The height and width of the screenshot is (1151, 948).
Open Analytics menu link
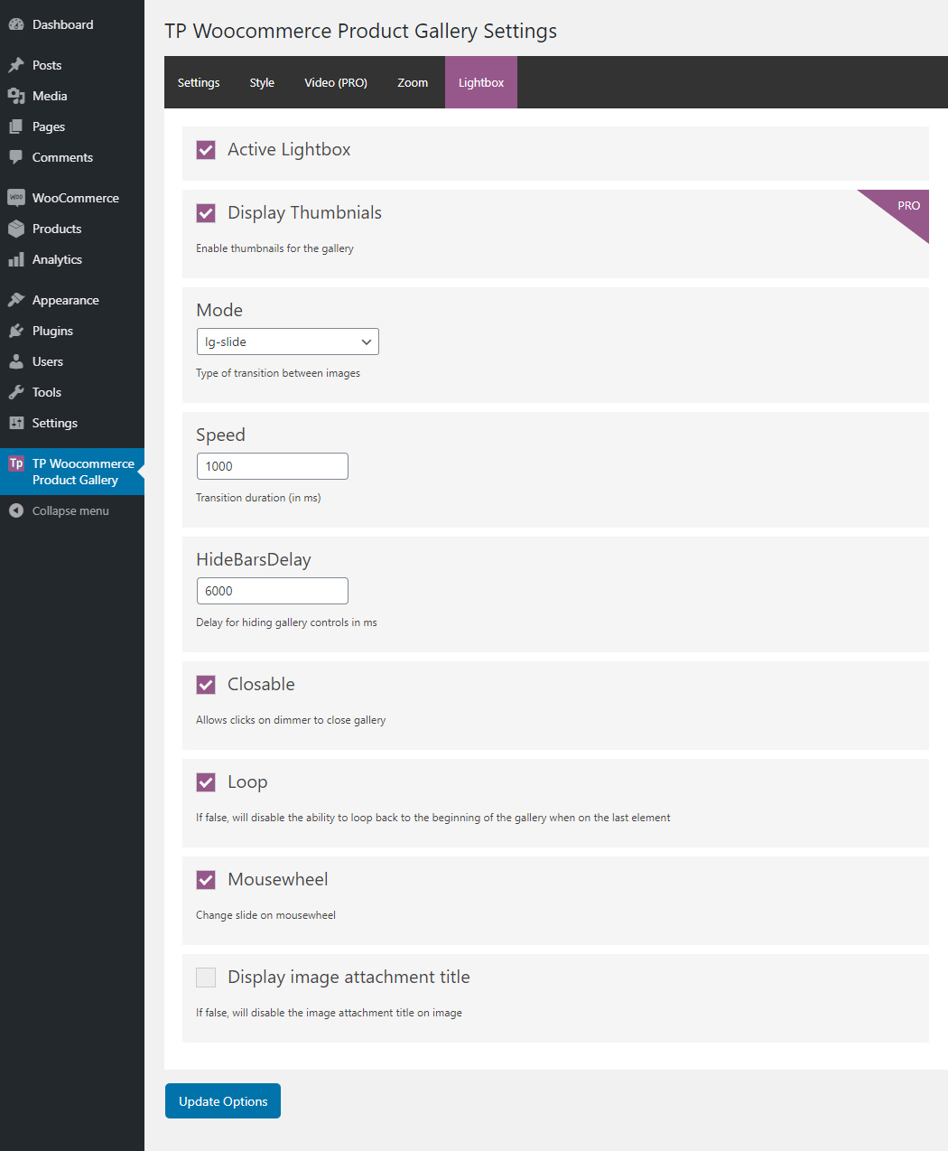tap(57, 259)
